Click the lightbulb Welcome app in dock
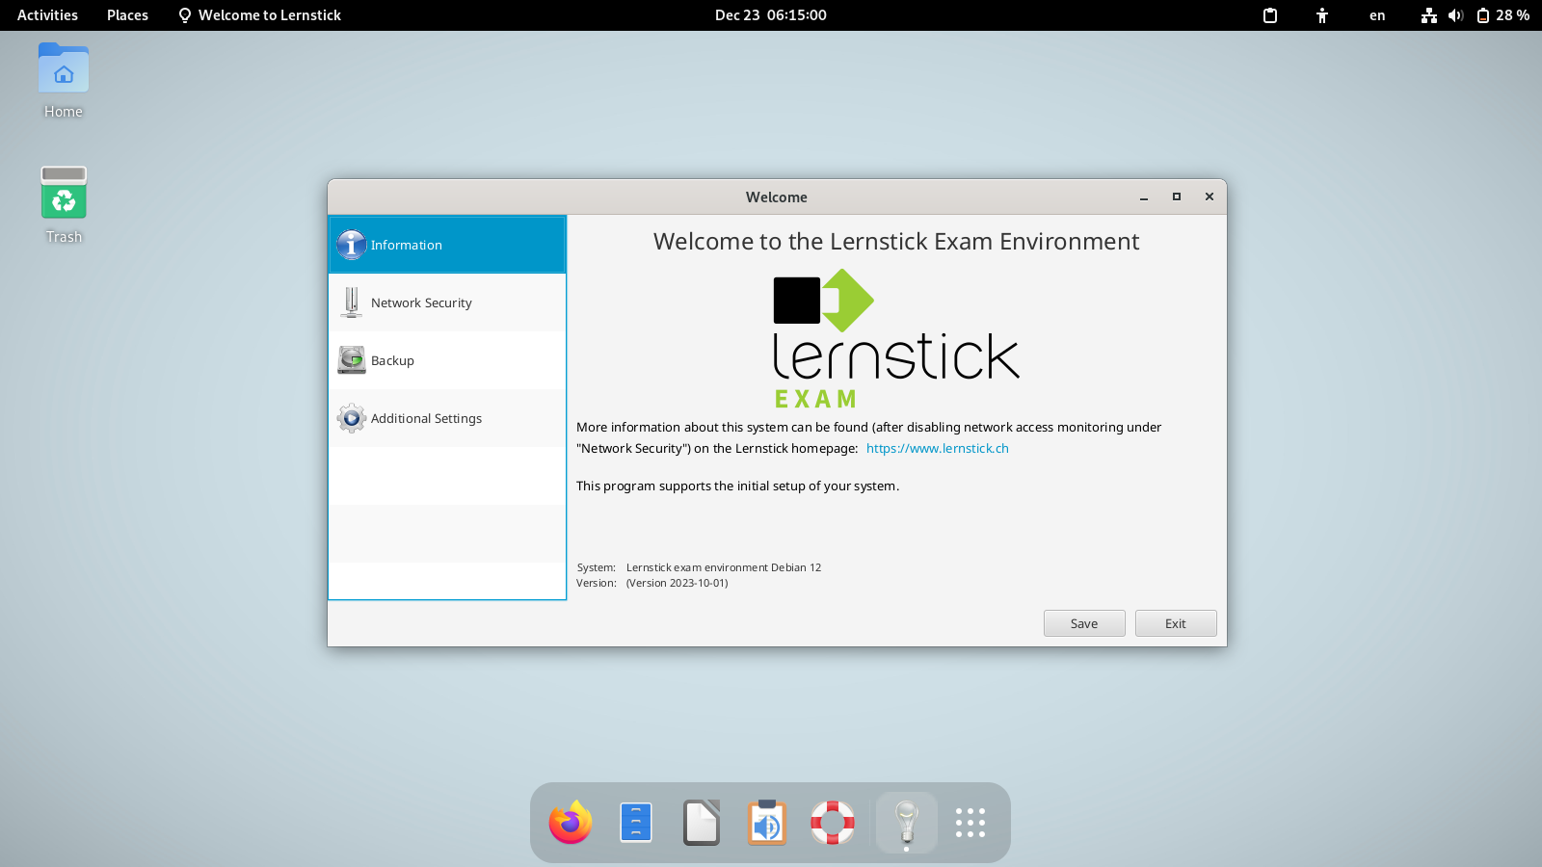Viewport: 1542px width, 867px height. (x=907, y=823)
